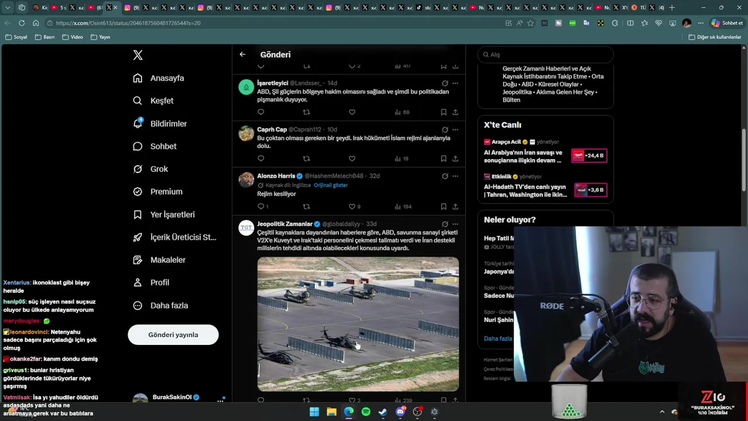Open more options on Jeopolitik Zamanlar post

point(455,224)
